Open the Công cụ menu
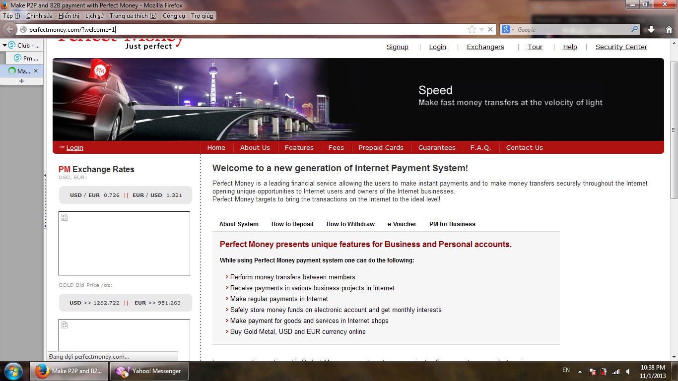This screenshot has width=678, height=381. point(174,16)
